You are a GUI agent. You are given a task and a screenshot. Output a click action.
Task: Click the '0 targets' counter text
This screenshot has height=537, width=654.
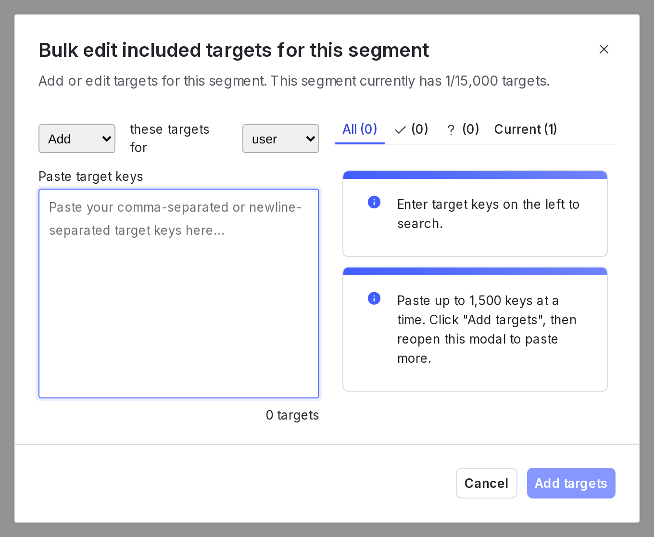coord(292,415)
